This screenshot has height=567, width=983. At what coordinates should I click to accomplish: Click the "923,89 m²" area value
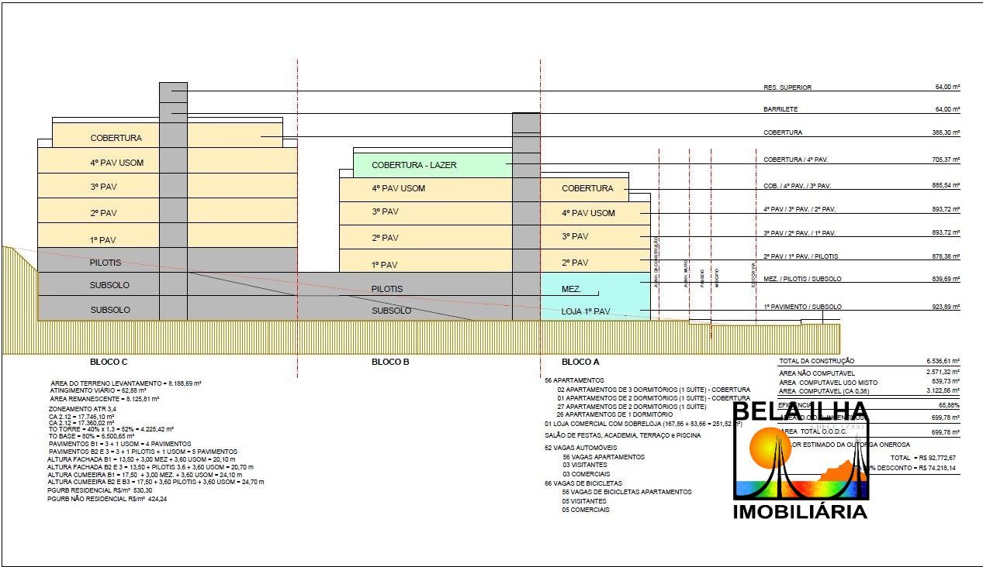(x=947, y=307)
